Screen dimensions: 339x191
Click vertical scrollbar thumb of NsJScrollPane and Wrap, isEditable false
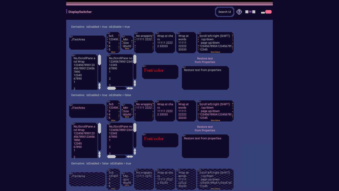pos(100,128)
